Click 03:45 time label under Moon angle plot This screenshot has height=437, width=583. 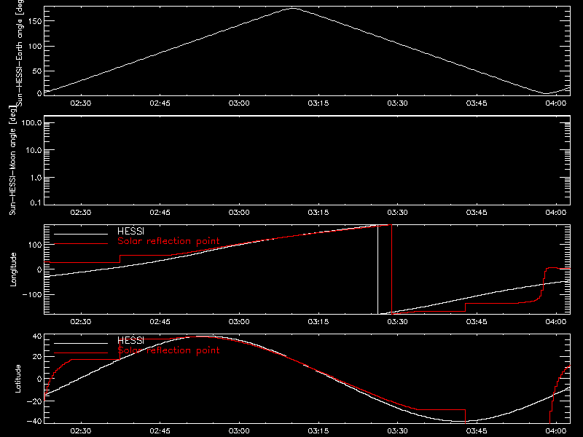(477, 213)
